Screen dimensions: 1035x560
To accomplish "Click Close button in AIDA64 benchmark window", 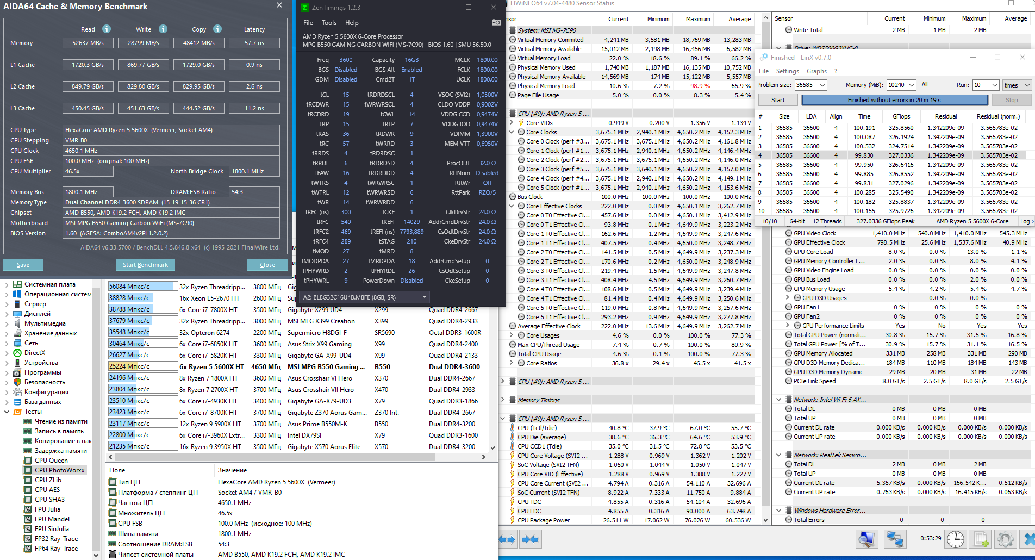I will [x=267, y=265].
